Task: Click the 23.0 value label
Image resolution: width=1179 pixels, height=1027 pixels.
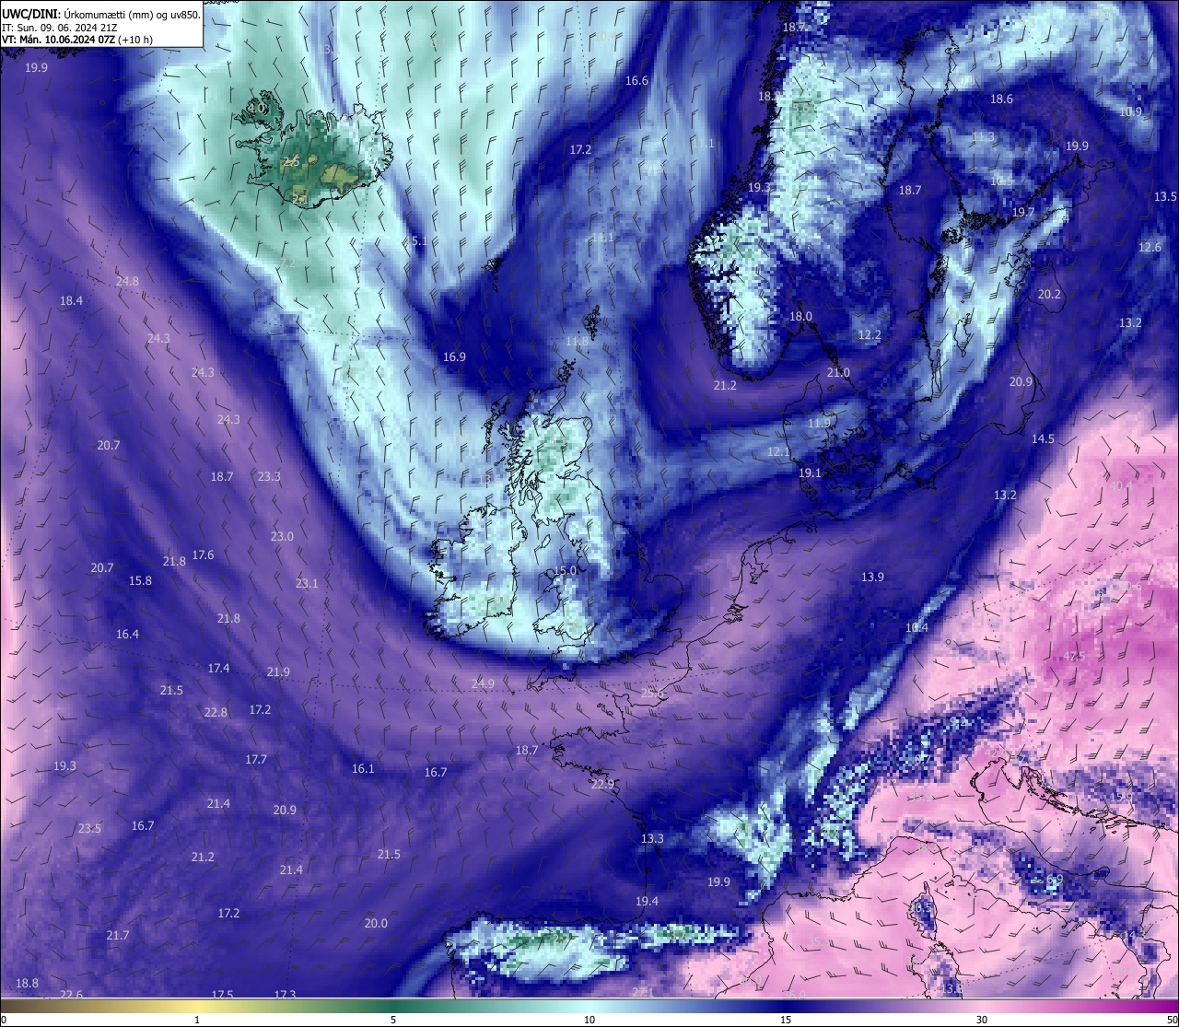Action: [x=282, y=537]
